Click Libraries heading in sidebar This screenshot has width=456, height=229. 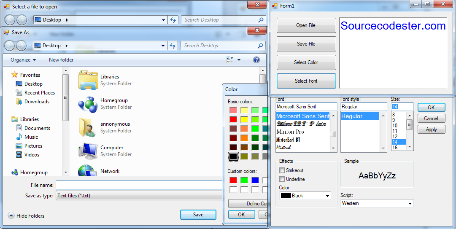tap(25, 119)
